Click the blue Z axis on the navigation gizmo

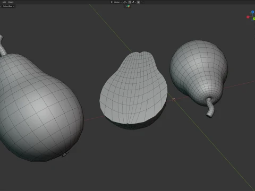point(253,12)
